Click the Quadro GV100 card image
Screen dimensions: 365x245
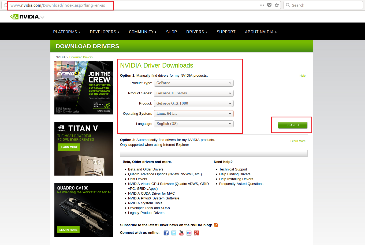pos(84,210)
